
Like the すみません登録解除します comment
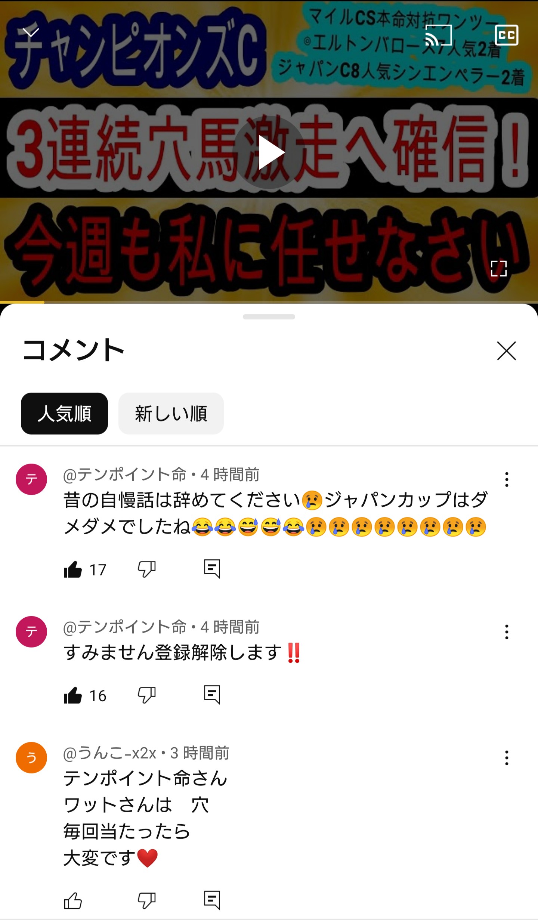(73, 695)
